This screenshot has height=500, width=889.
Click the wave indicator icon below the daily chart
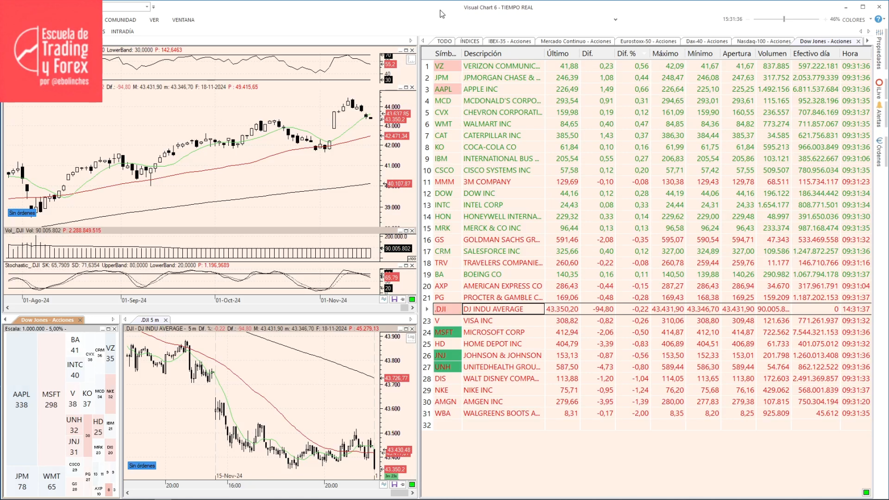[384, 299]
